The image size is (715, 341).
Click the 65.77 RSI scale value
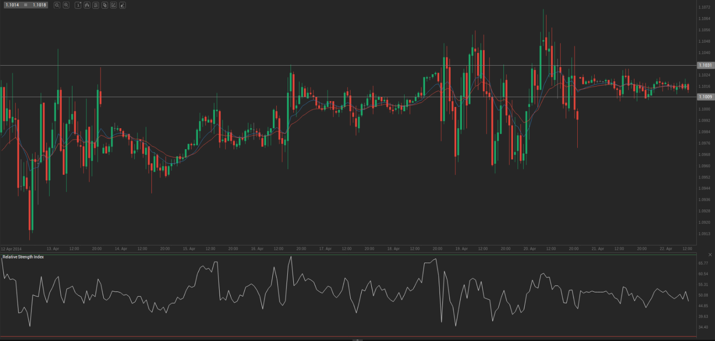coord(703,263)
